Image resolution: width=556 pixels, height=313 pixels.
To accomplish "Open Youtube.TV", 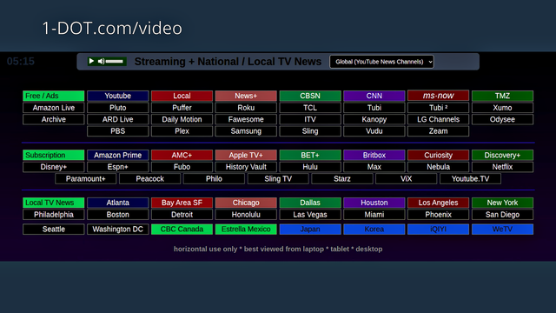I will [470, 179].
